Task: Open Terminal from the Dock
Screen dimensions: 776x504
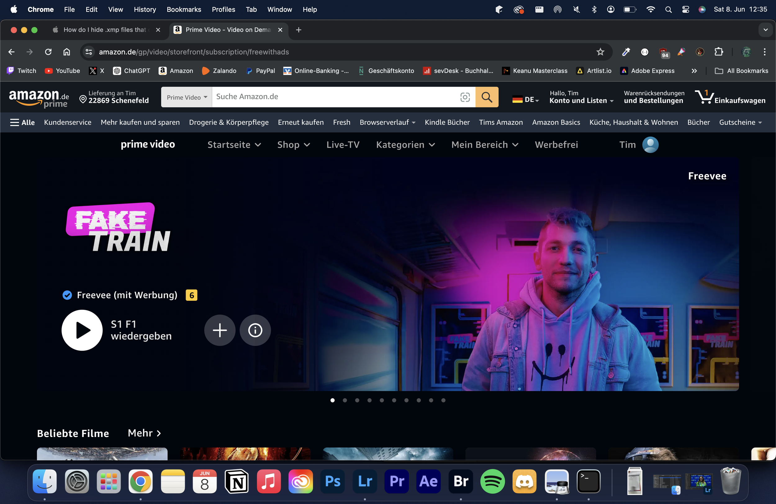Action: click(x=588, y=481)
